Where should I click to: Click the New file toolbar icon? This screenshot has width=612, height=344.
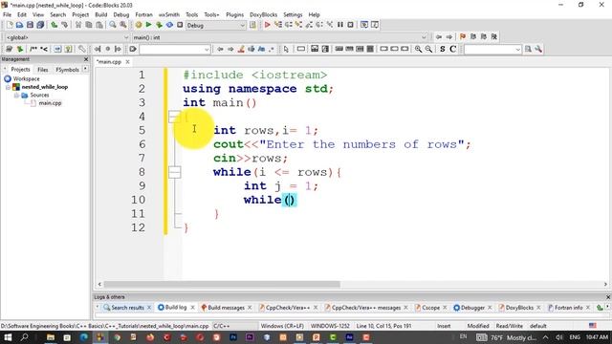(10, 25)
